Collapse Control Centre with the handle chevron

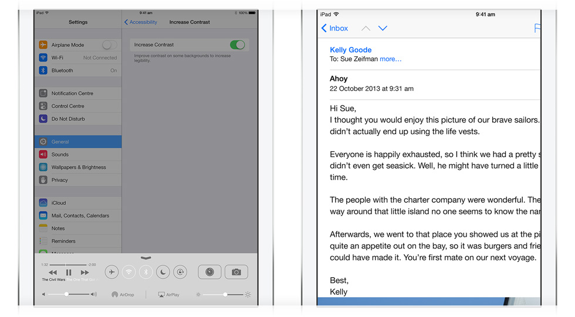click(146, 258)
